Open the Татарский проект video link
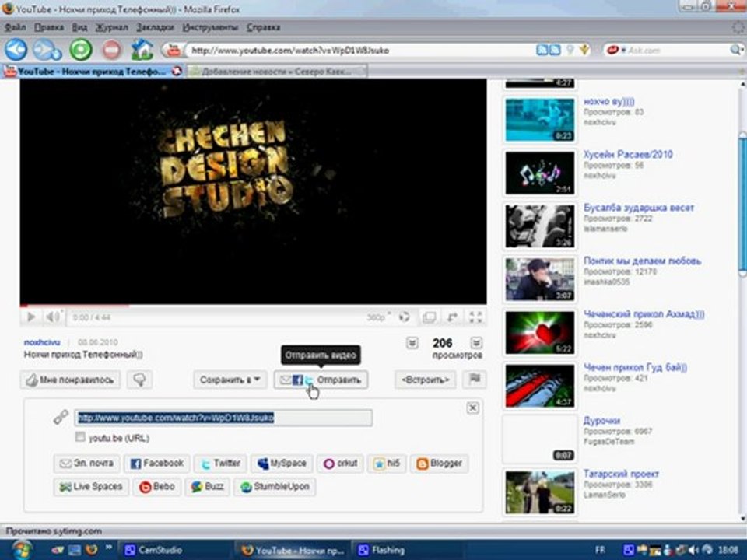This screenshot has height=560, width=747. coord(621,474)
